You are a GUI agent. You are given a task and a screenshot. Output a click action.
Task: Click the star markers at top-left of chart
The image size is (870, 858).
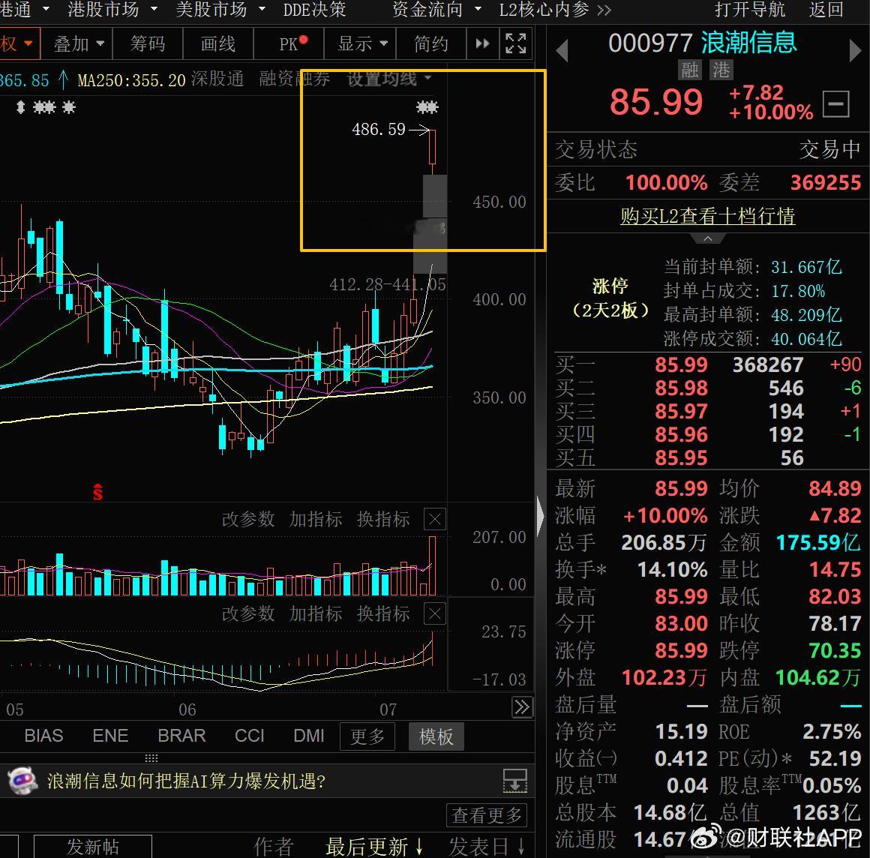click(x=46, y=107)
